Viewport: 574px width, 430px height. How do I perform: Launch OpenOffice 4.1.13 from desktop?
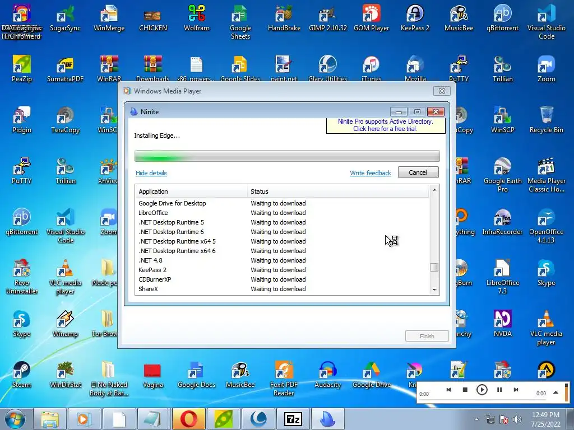tap(546, 226)
